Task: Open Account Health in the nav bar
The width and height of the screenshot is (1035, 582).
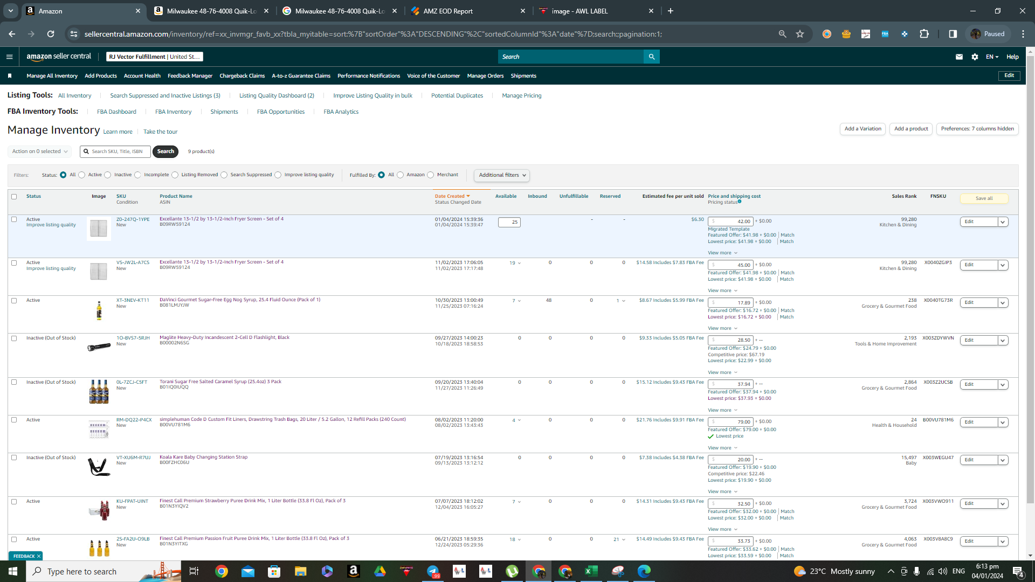Action: point(142,76)
